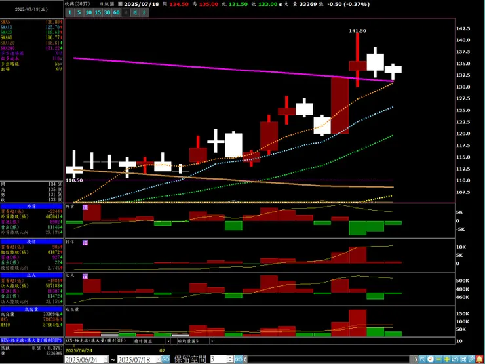
Task: Click the SMA20 legend row
Action: tap(31, 32)
